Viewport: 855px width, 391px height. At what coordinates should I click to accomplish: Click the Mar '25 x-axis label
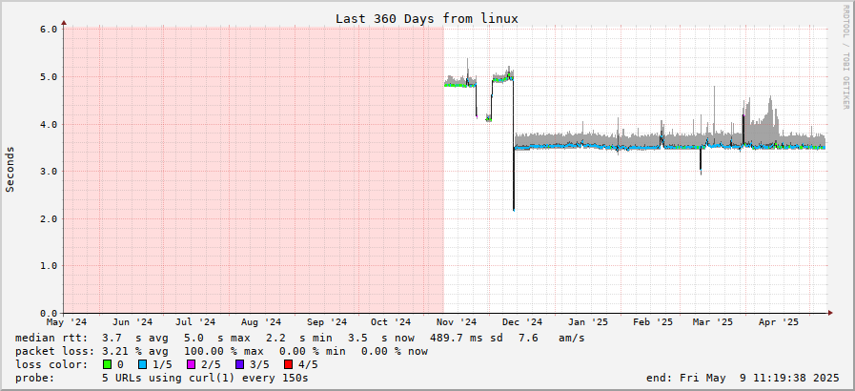[713, 322]
